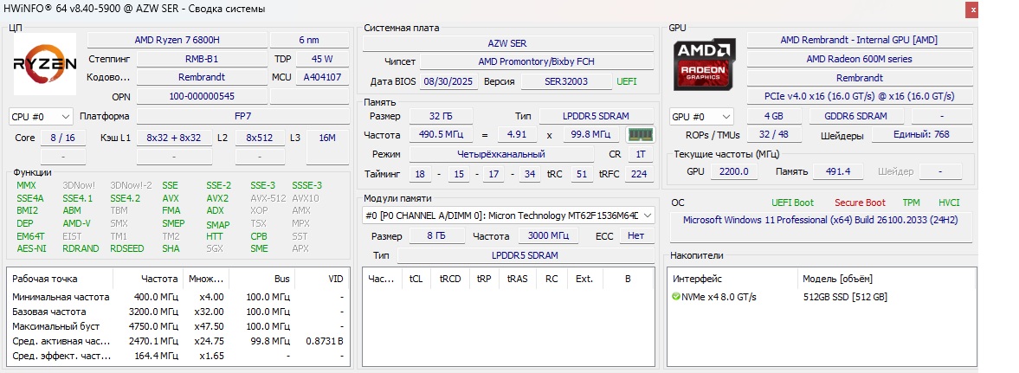Image resolution: width=1019 pixels, height=373 pixels.
Task: Click the memory multiplier 4.91 field
Action: [x=517, y=135]
